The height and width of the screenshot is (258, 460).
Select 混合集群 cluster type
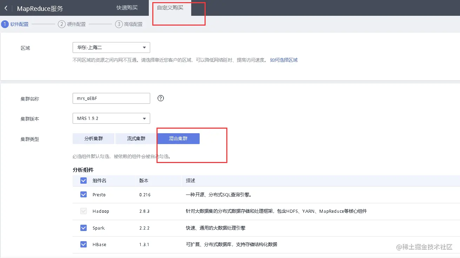click(178, 138)
